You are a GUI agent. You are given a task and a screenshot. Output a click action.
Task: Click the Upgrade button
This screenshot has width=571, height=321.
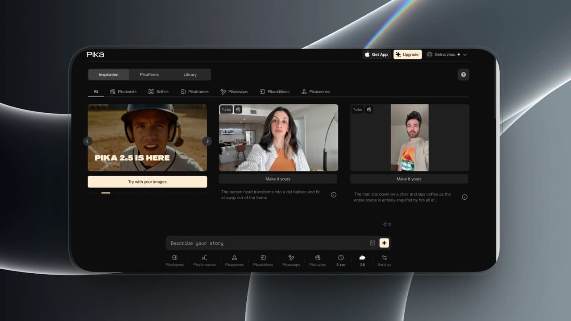408,54
